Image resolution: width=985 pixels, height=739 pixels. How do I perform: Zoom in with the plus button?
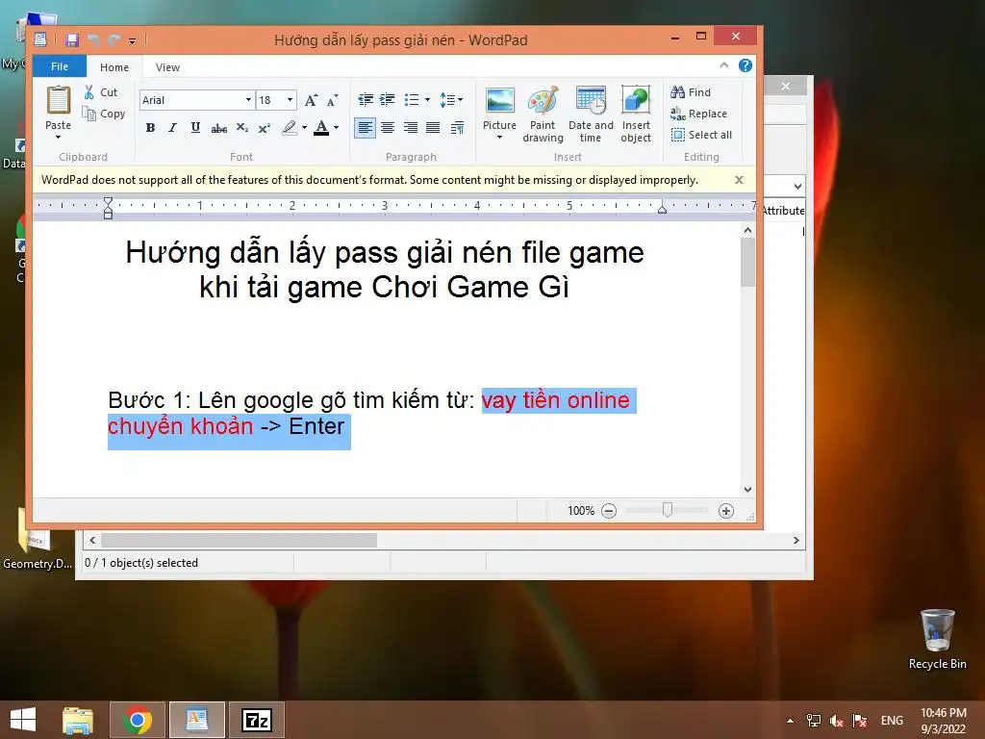(726, 511)
